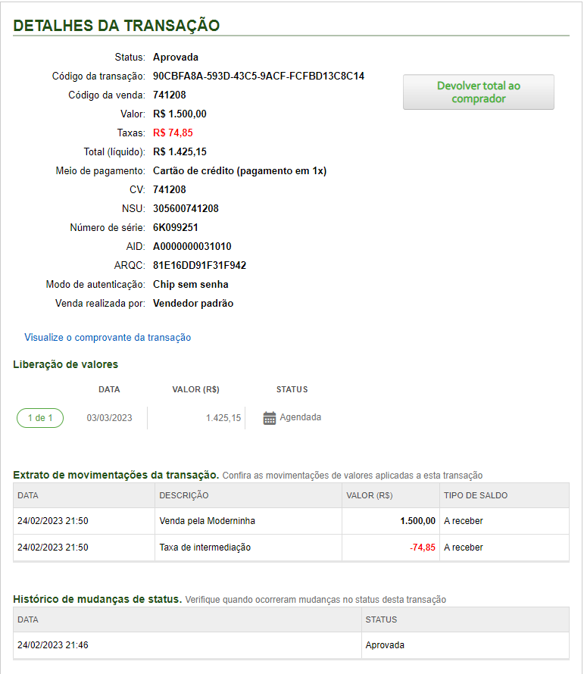This screenshot has width=584, height=674.
Task: Select the Taxa de intermediação row
Action: [205, 548]
